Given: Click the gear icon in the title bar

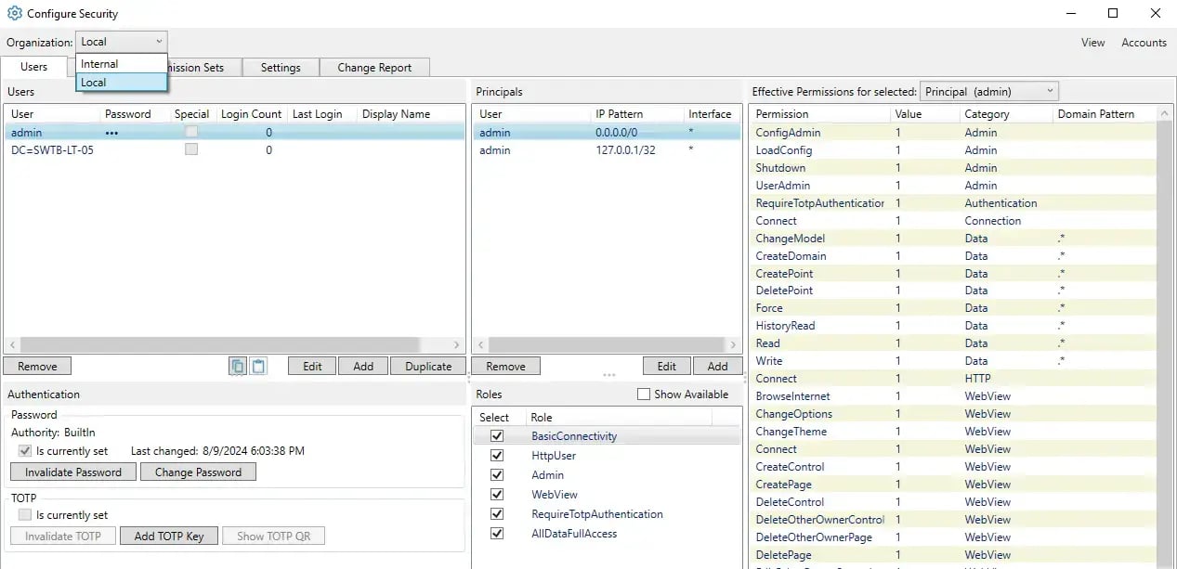Looking at the screenshot, I should point(12,13).
